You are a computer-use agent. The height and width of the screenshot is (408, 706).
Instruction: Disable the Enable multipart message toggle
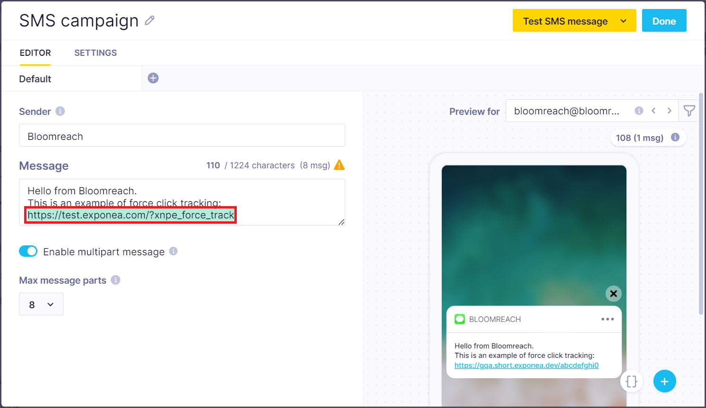28,251
